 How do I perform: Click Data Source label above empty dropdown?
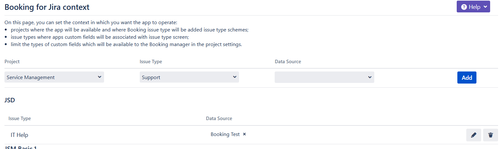(x=288, y=62)
